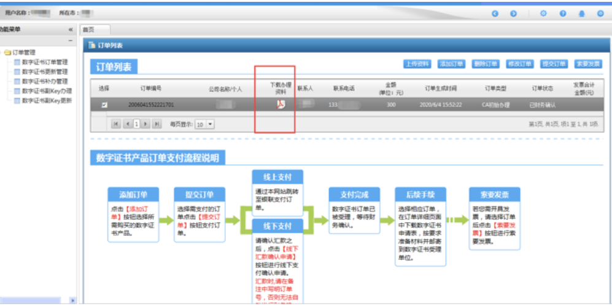Click the back arrow icon in top toolbar
The width and height of the screenshot is (612, 306).
pos(495,14)
